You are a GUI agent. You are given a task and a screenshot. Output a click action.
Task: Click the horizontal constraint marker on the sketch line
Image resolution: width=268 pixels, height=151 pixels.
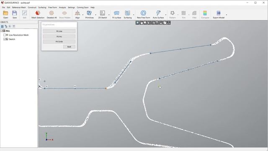pyautogui.click(x=75, y=86)
